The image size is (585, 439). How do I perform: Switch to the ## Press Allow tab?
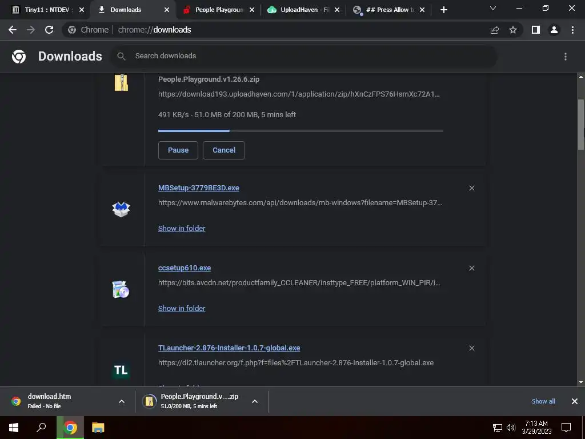(390, 10)
